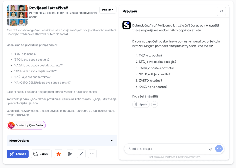Click the chat mistakes disclaimer text
Viewport: 236px width, 168px height.
[174, 157]
